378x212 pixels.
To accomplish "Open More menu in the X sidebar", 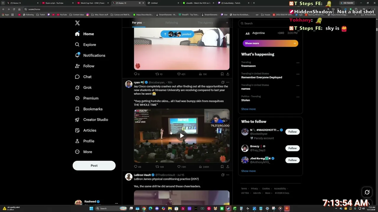I will tap(84, 152).
